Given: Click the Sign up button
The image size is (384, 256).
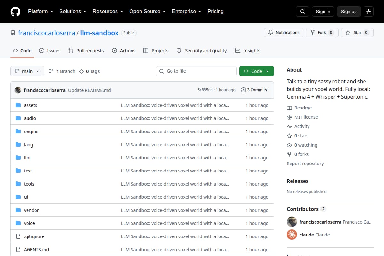Looking at the screenshot, I should click(349, 12).
